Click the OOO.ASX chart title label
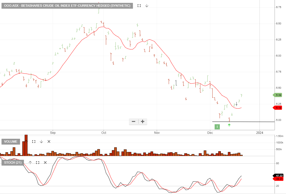Screen dimensions: 286x194 point(67,5)
